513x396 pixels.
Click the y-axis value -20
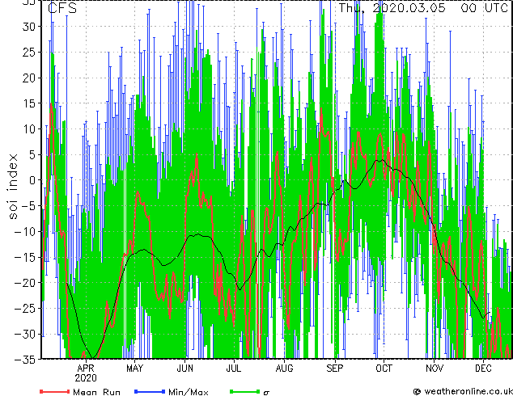(x=25, y=283)
